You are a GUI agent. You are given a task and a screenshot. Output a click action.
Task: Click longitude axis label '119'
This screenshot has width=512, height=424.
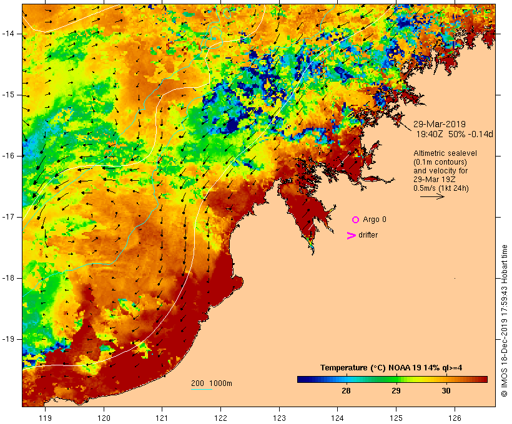click(45, 418)
